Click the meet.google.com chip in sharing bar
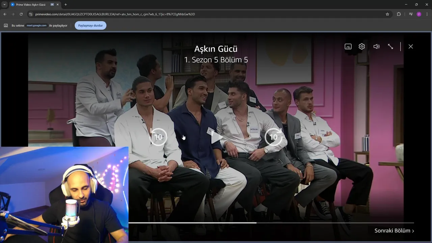Viewport: 432px width, 243px height. [x=36, y=25]
